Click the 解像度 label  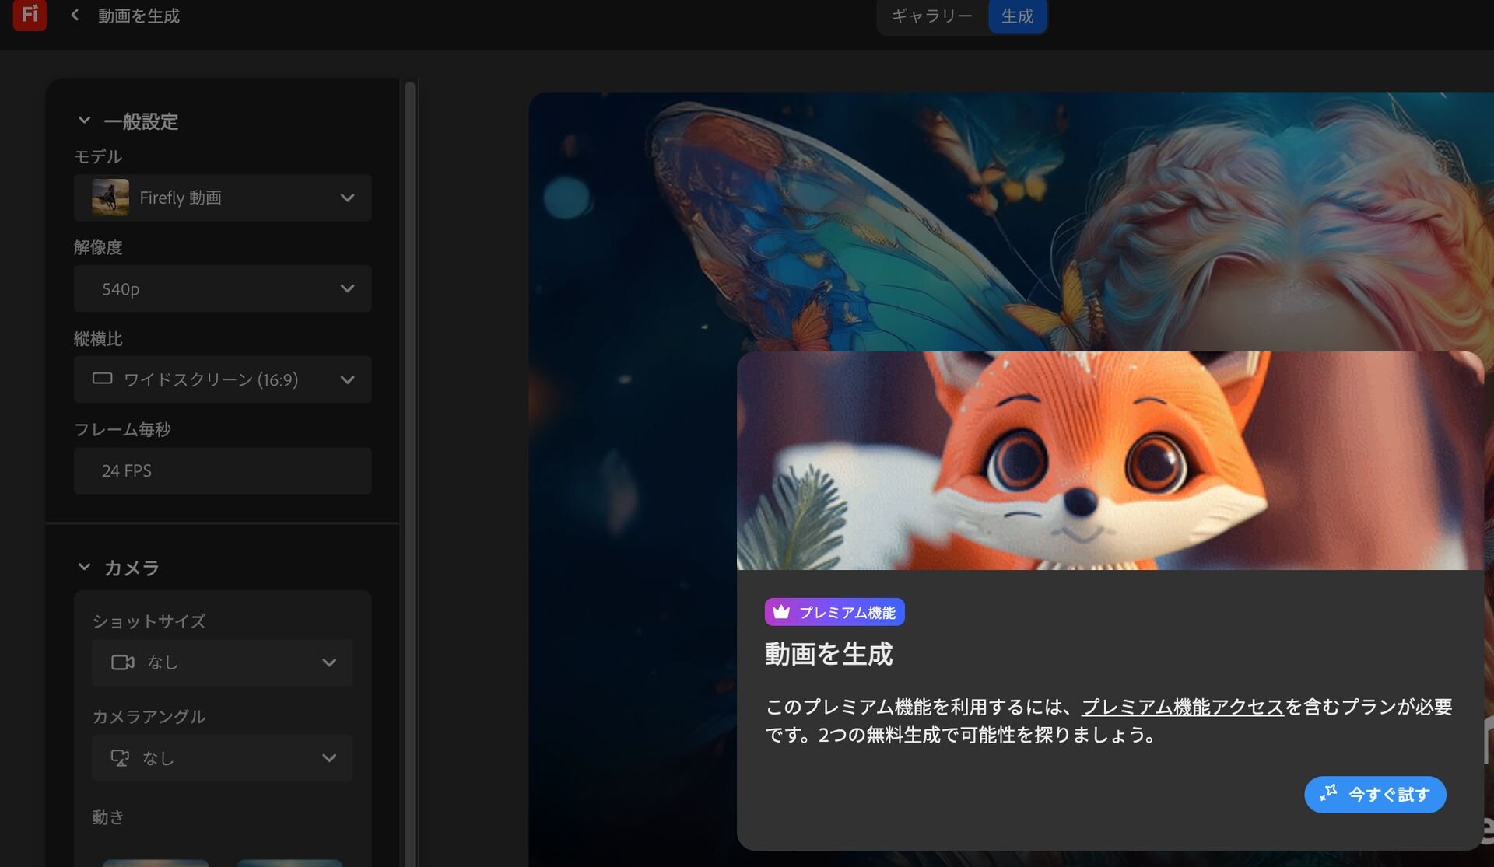(x=98, y=247)
